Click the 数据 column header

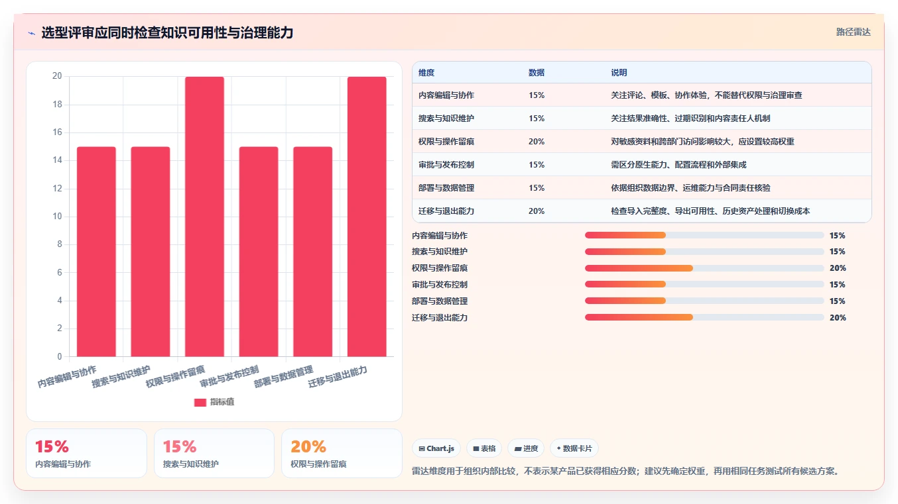tap(537, 73)
